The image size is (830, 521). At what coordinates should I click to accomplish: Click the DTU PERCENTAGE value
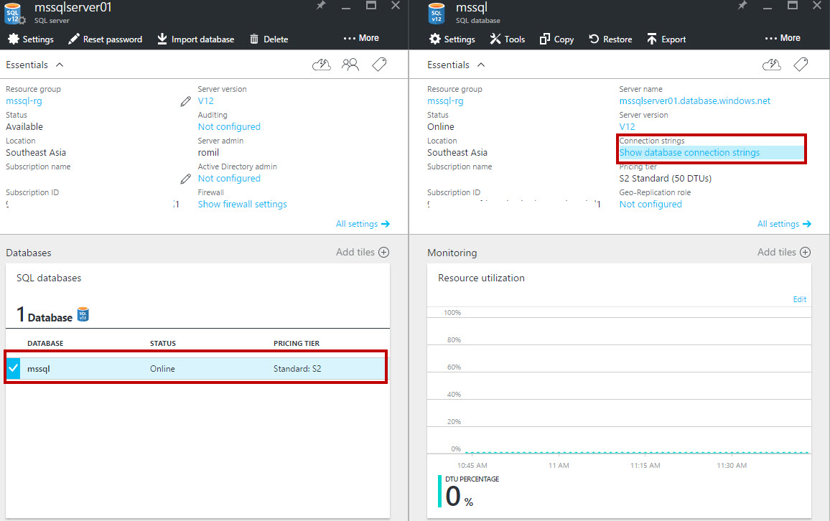[459, 497]
